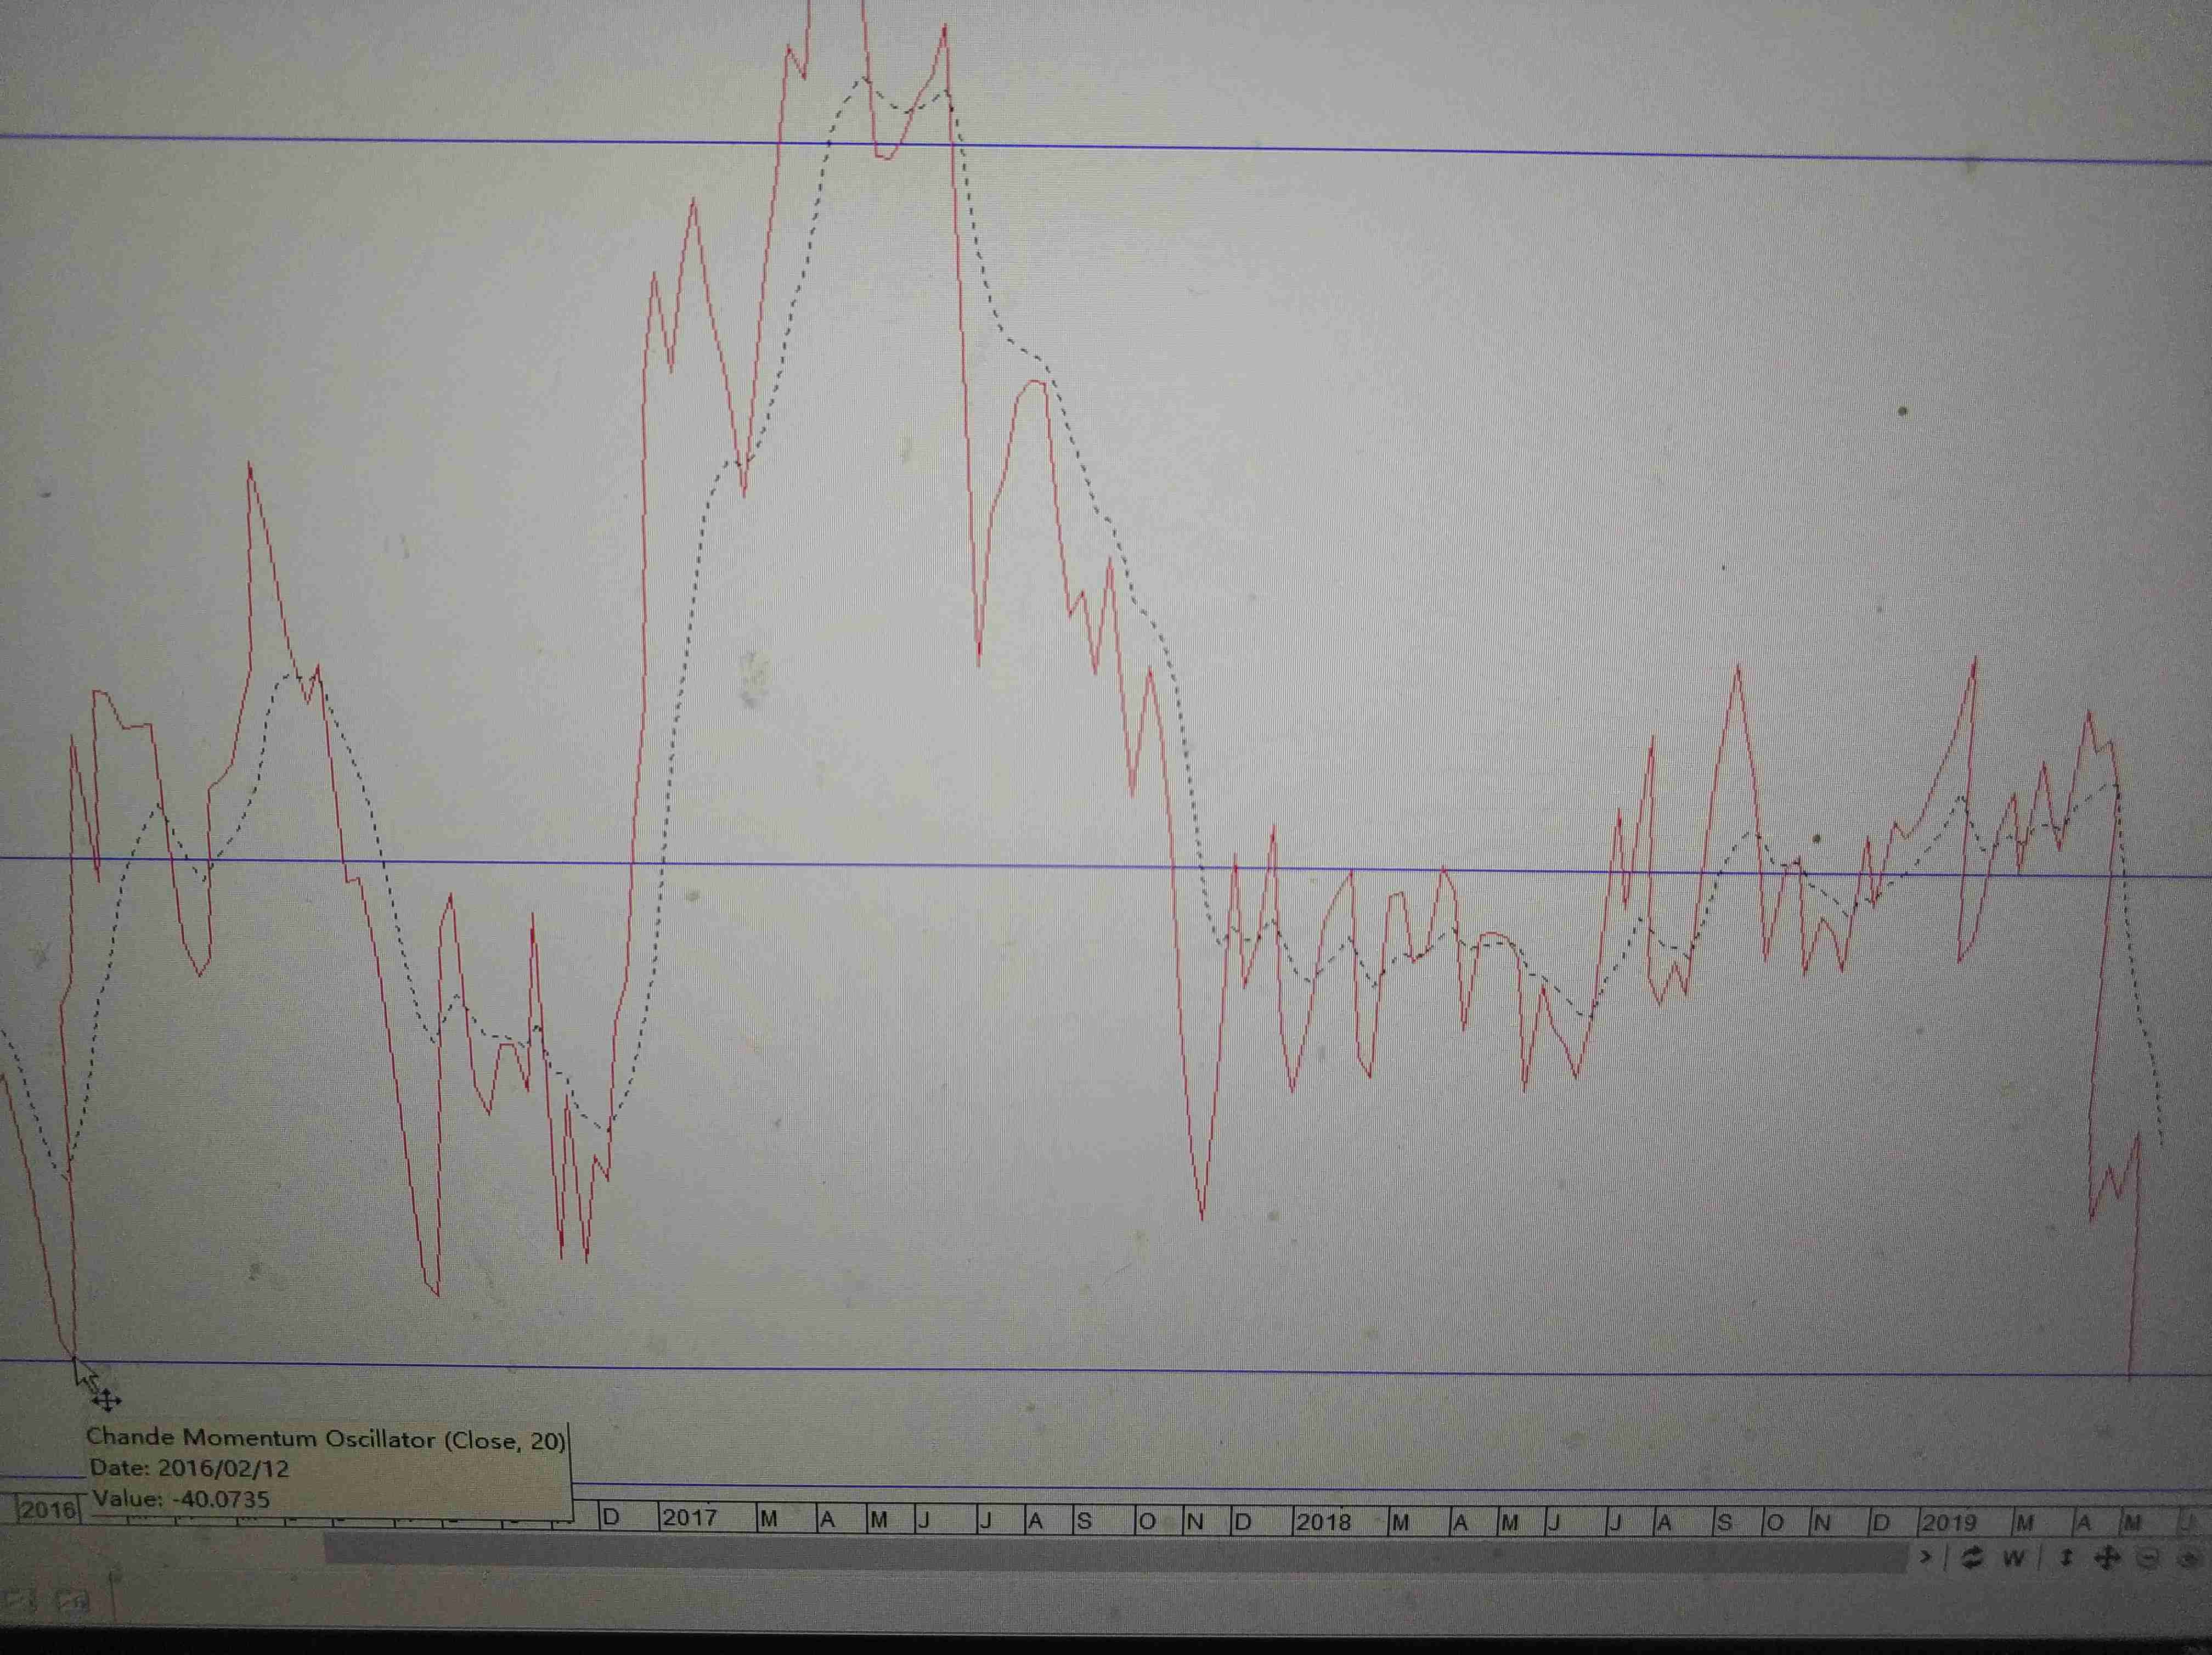Switch periodicity using the W icon
The image size is (2212, 1655).
click(x=2014, y=1559)
